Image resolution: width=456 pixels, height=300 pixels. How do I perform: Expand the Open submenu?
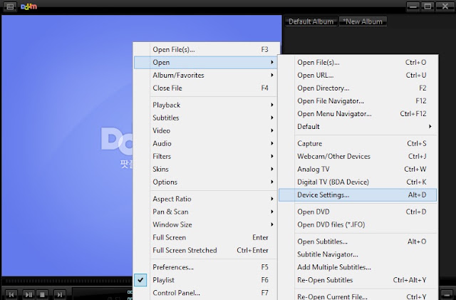(x=206, y=62)
